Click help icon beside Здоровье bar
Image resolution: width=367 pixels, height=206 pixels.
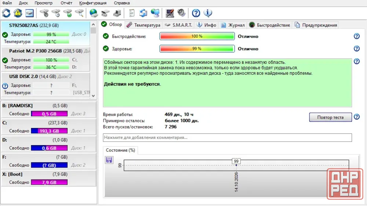point(356,49)
